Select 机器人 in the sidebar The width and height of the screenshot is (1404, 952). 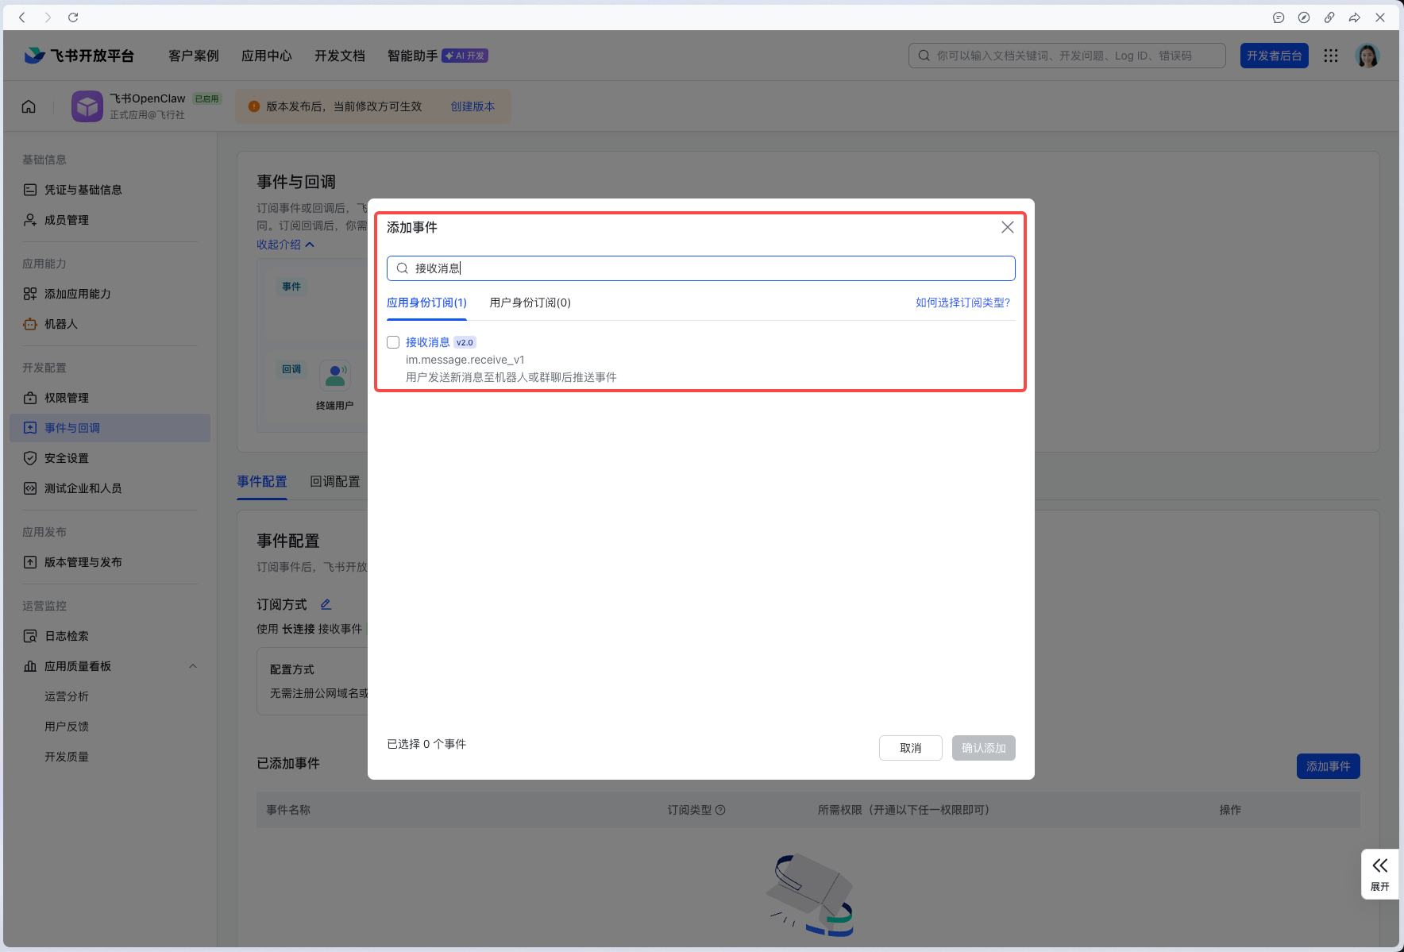point(64,324)
